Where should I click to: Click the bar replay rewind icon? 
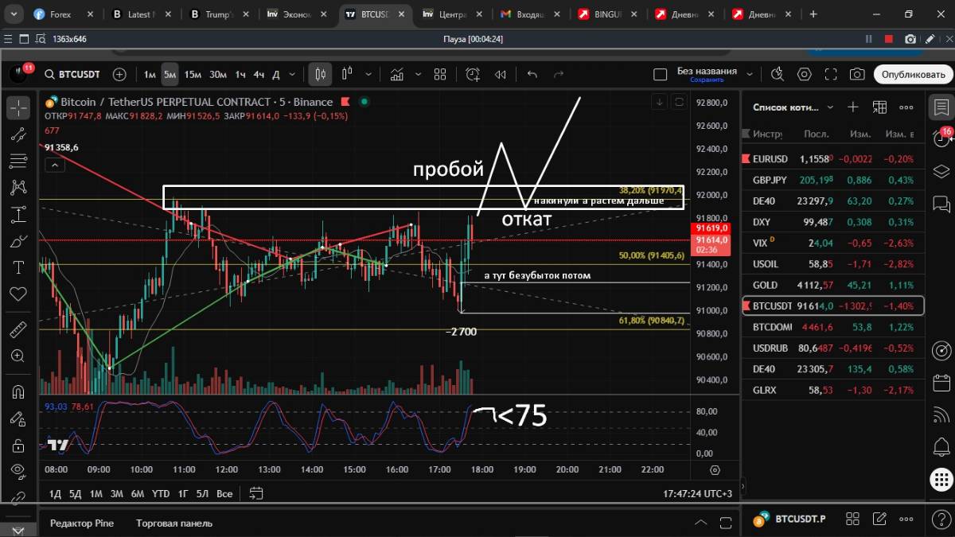pos(501,74)
